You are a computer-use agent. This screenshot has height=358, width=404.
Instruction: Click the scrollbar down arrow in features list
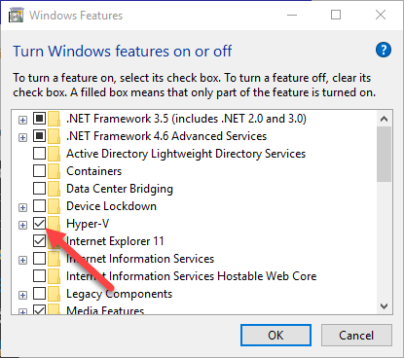pyautogui.click(x=384, y=306)
